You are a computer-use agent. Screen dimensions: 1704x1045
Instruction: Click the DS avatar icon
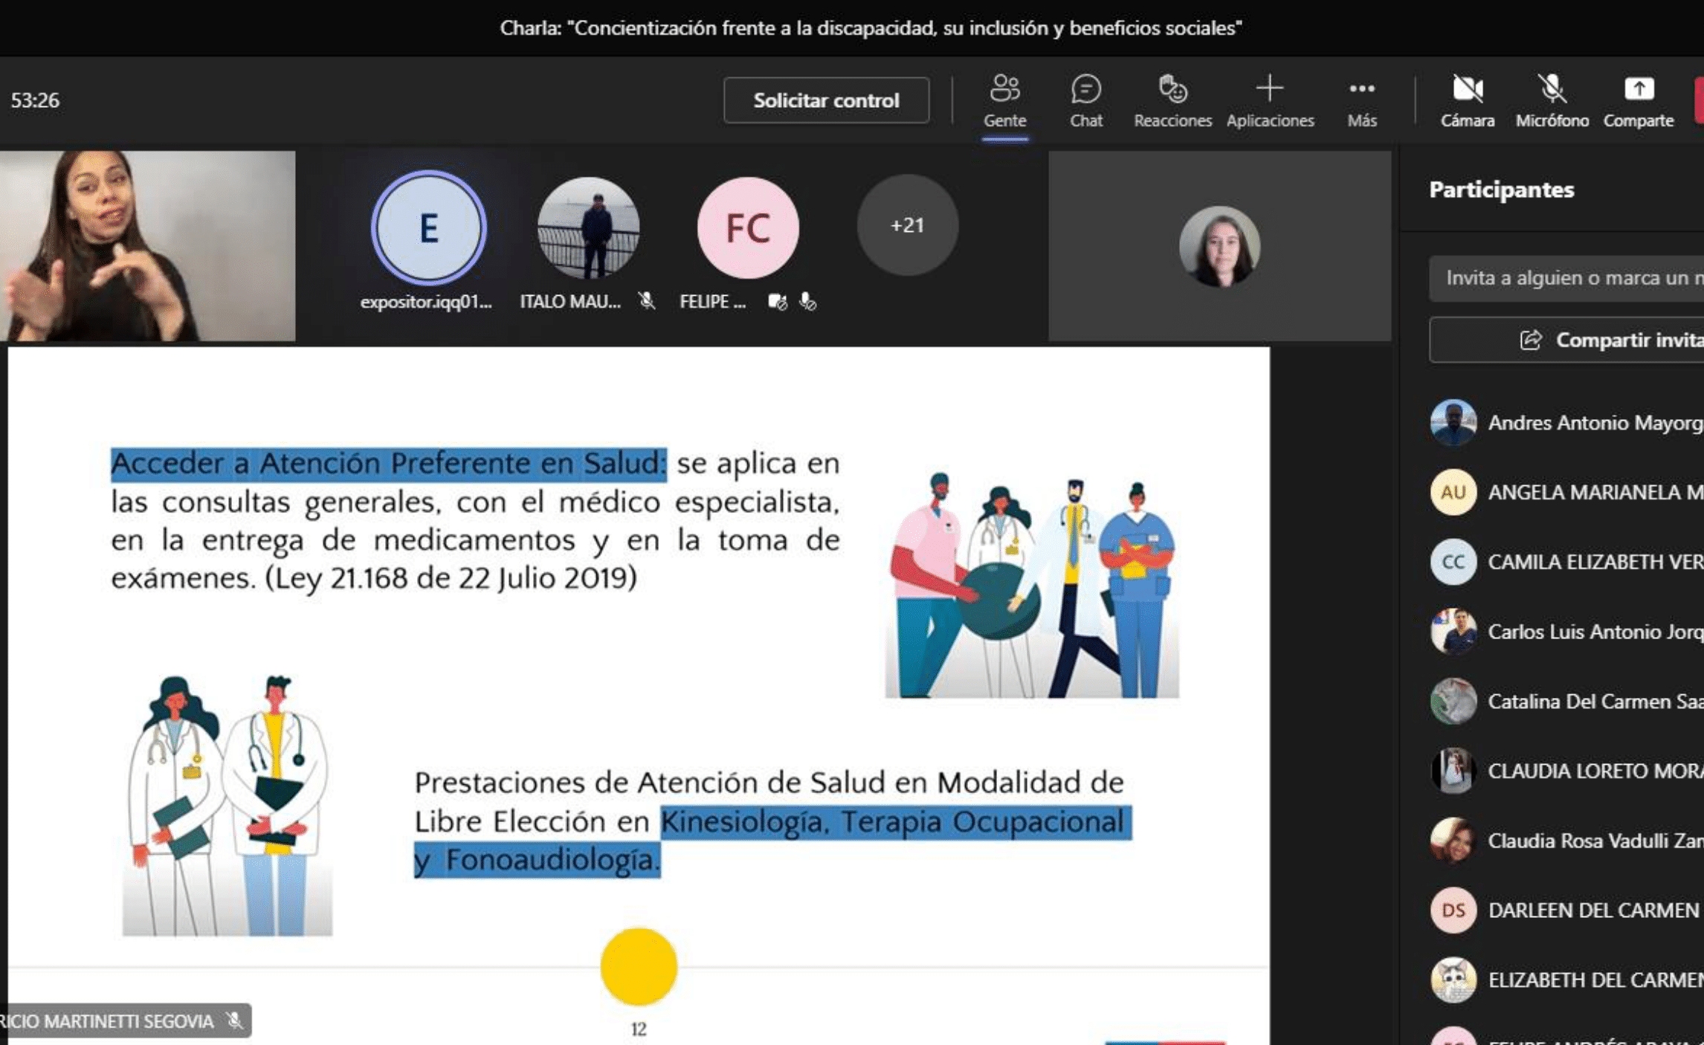point(1453,910)
